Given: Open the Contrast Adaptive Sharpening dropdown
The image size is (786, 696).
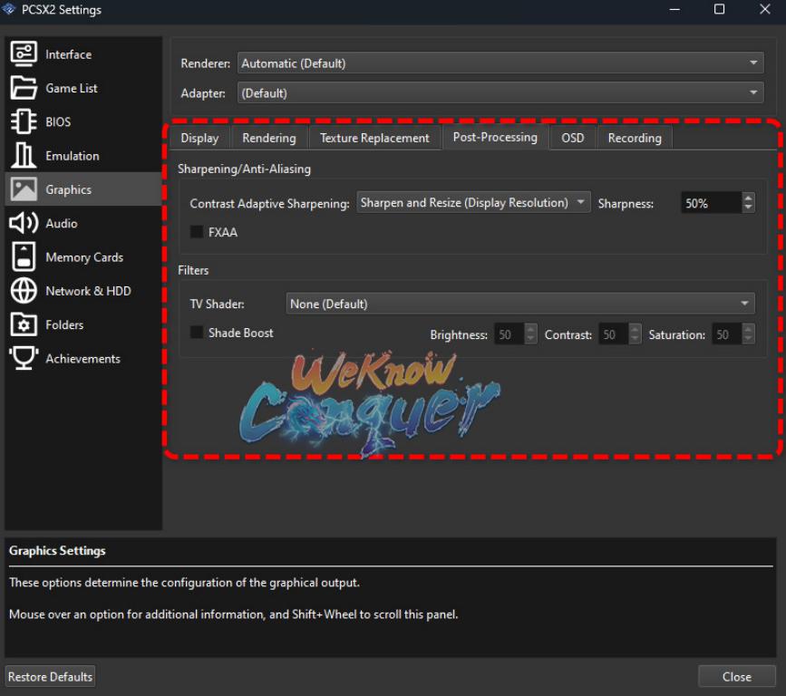Looking at the screenshot, I should [473, 202].
